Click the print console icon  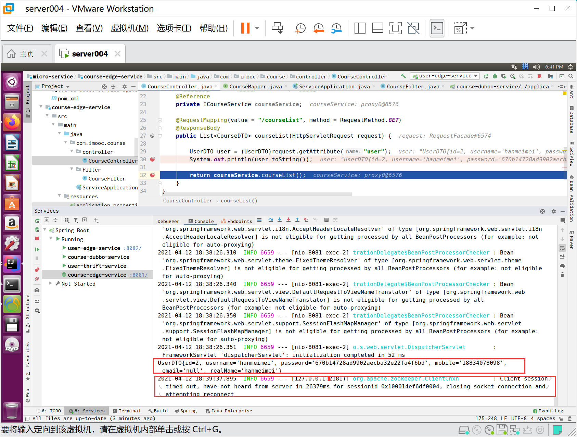[562, 266]
